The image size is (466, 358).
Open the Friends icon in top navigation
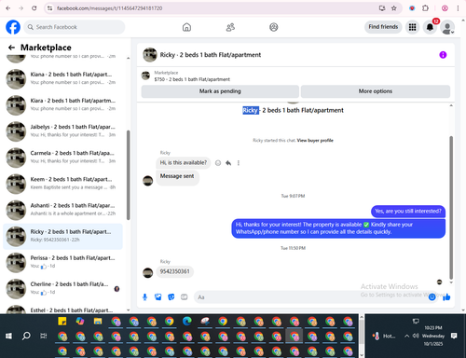click(x=230, y=27)
